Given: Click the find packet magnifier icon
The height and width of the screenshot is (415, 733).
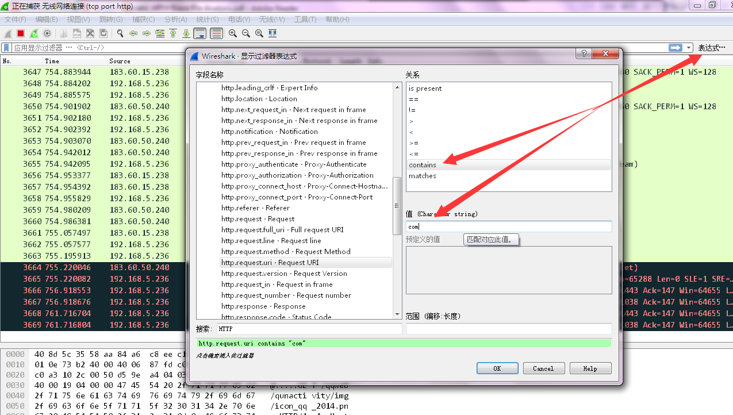Looking at the screenshot, I should click(x=120, y=33).
